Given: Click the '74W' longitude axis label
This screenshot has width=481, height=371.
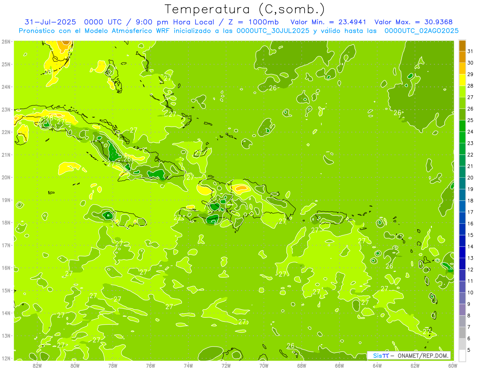Looking at the screenshot, I should [188, 365].
